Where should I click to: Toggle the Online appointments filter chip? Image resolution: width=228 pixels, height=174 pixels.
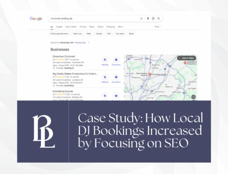[59, 34]
